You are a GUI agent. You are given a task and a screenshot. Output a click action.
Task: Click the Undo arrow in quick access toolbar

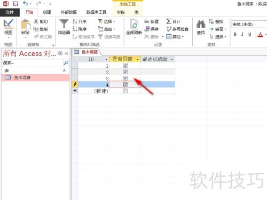[26, 3]
